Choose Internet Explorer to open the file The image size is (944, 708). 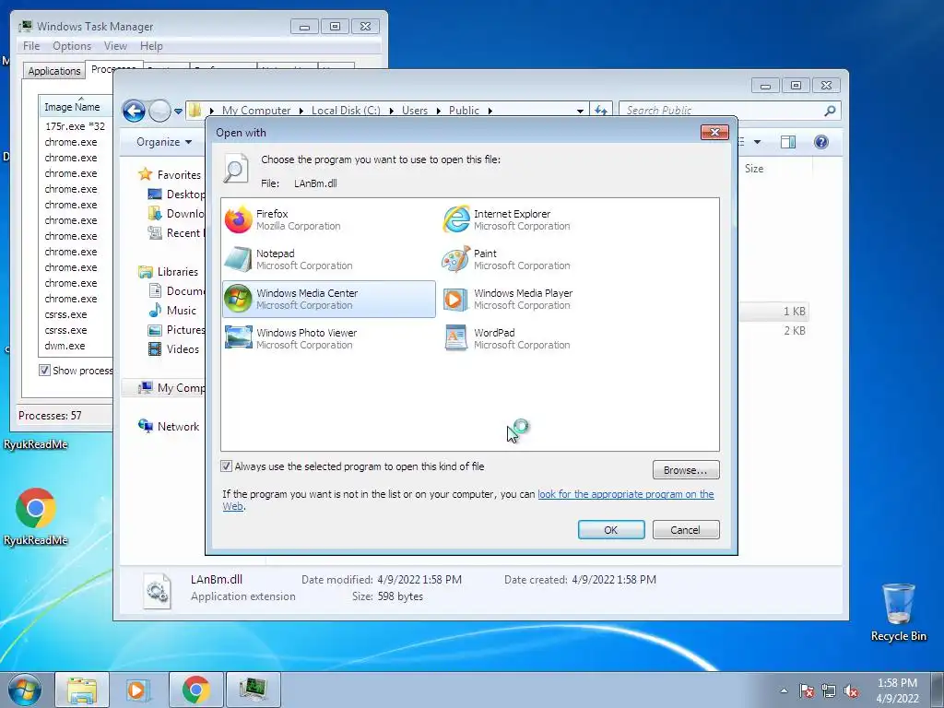pos(546,219)
